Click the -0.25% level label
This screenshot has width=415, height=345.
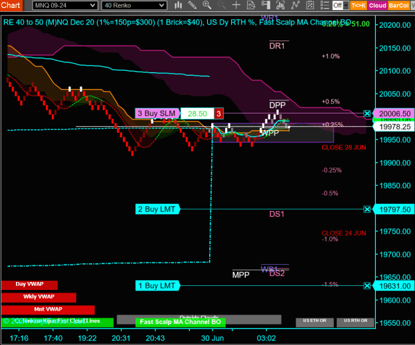click(x=331, y=171)
